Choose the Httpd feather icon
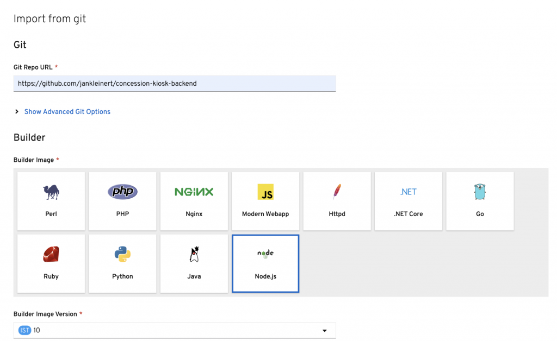This screenshot has width=557, height=341. coord(337,192)
